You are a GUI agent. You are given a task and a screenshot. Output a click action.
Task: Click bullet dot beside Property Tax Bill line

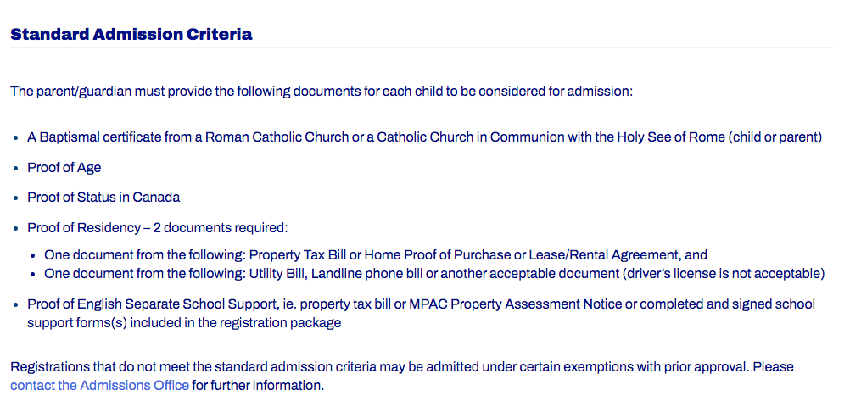point(33,256)
